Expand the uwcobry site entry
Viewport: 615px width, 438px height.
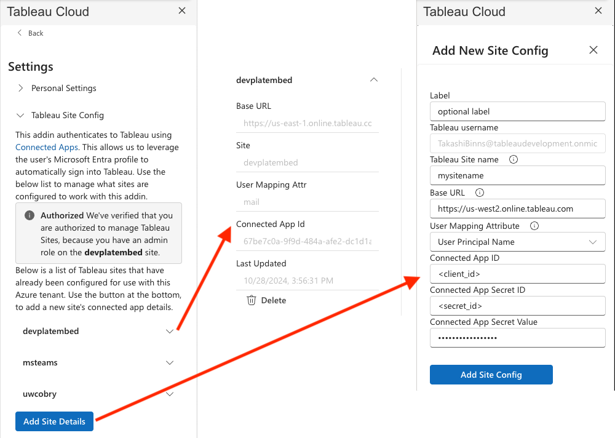(170, 394)
